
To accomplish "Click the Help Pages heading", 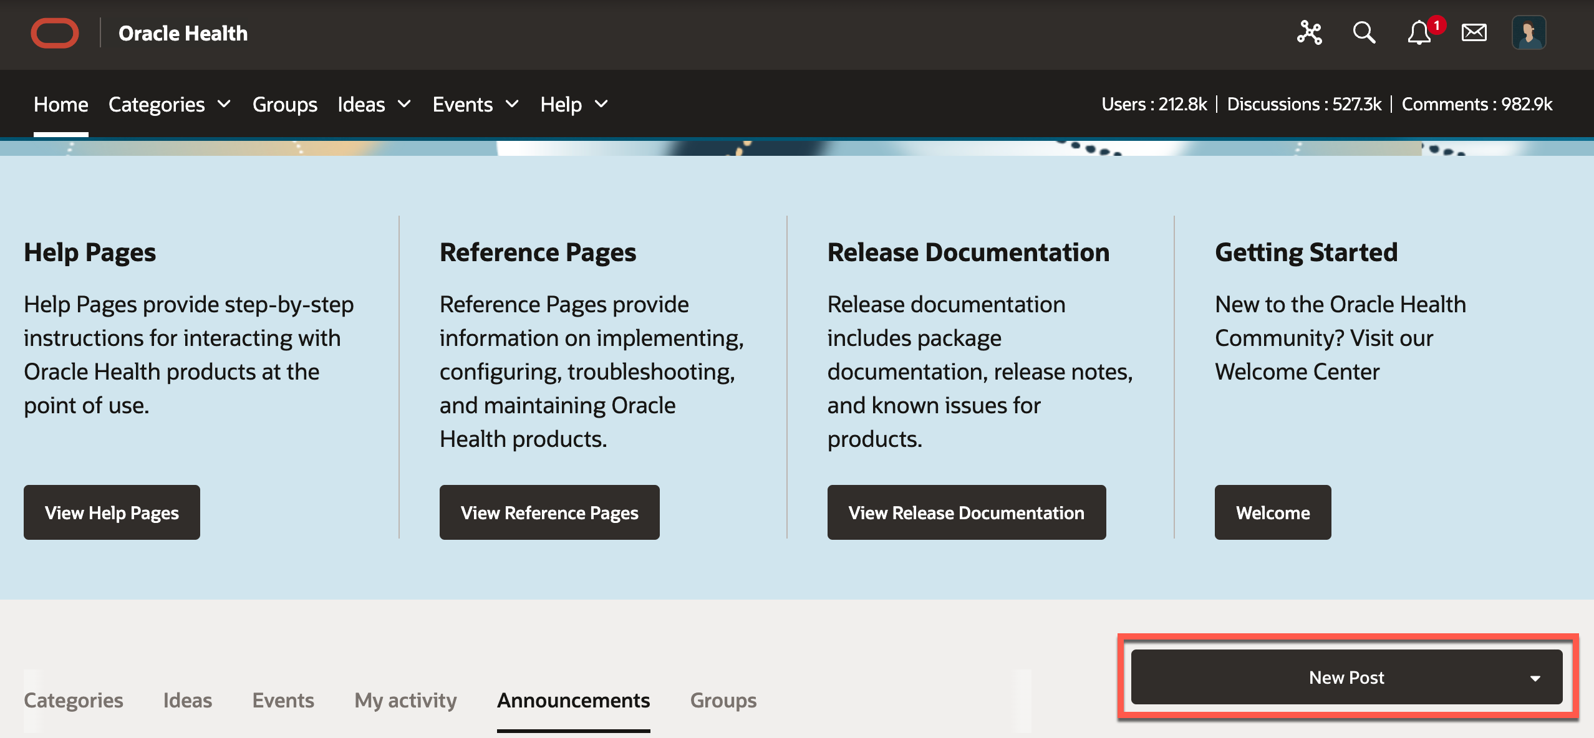I will [90, 252].
